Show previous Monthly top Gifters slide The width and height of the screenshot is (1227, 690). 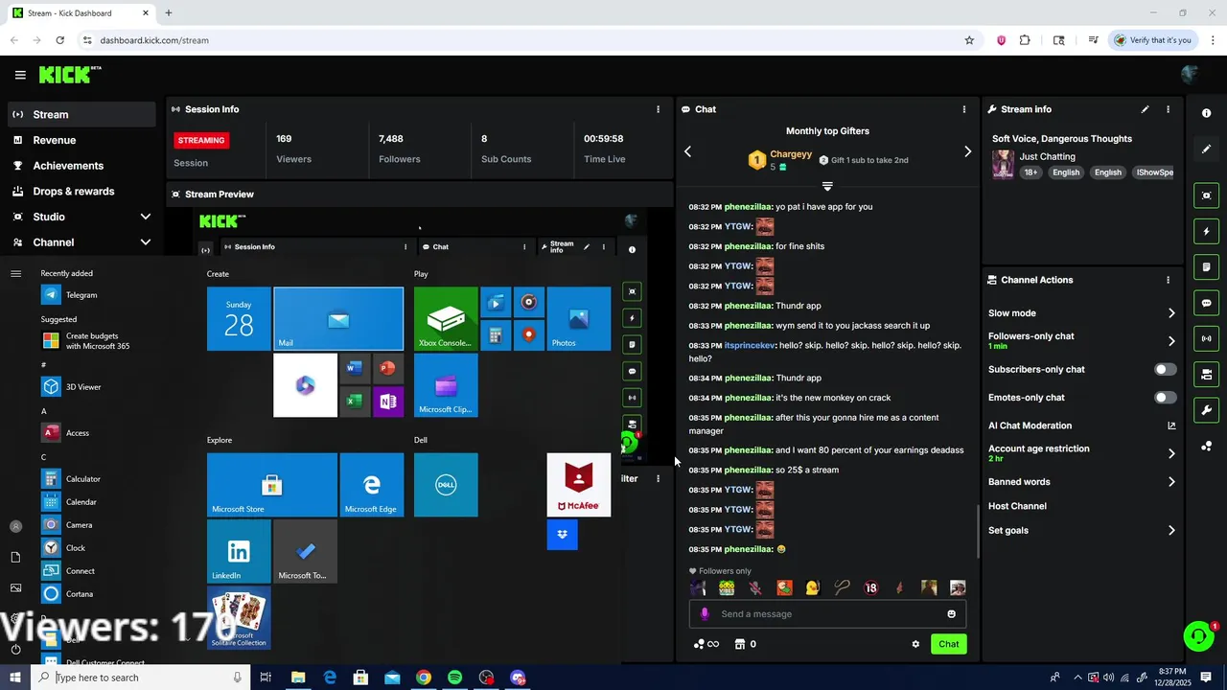pyautogui.click(x=687, y=151)
